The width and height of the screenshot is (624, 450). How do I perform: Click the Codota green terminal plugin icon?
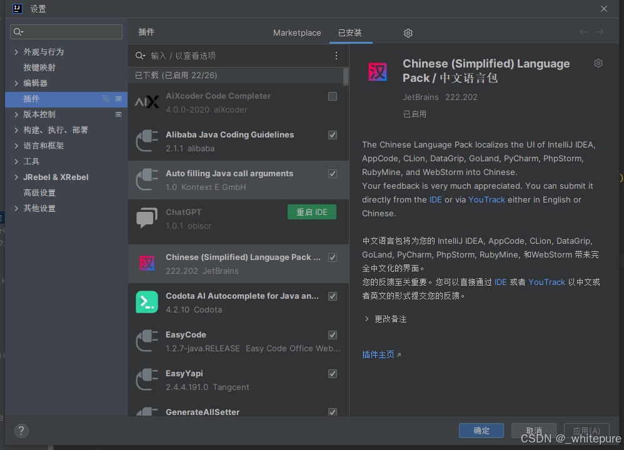coord(147,302)
